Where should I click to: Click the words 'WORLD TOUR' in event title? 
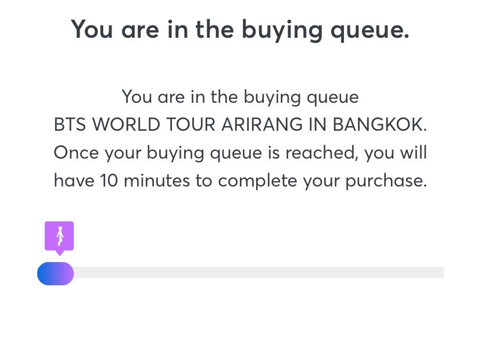click(154, 124)
